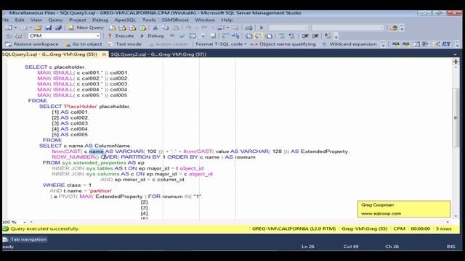Viewport: 465px width, 261px height.
Task: Click Specify Values for Template Parameters icon
Action: coord(328,36)
